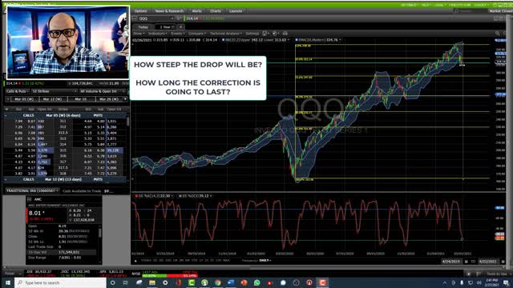Open the red Camtasia taskbar icon
The width and height of the screenshot is (513, 288).
tap(322, 282)
